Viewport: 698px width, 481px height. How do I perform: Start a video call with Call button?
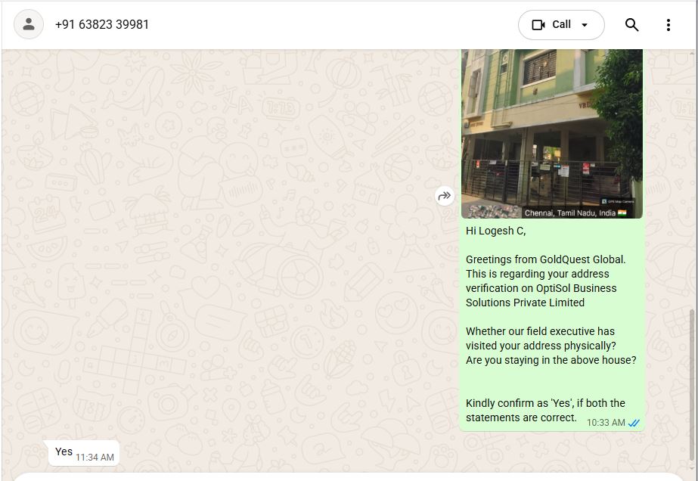pos(561,25)
